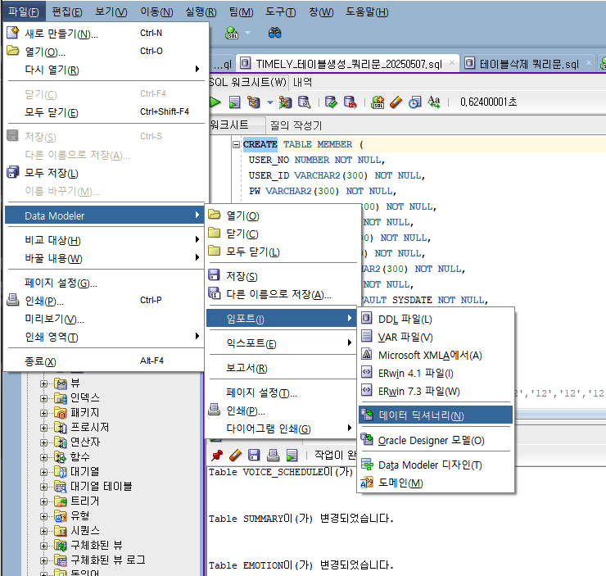
Task: Select ERwin 7.3 파일(W) import option
Action: click(436, 391)
